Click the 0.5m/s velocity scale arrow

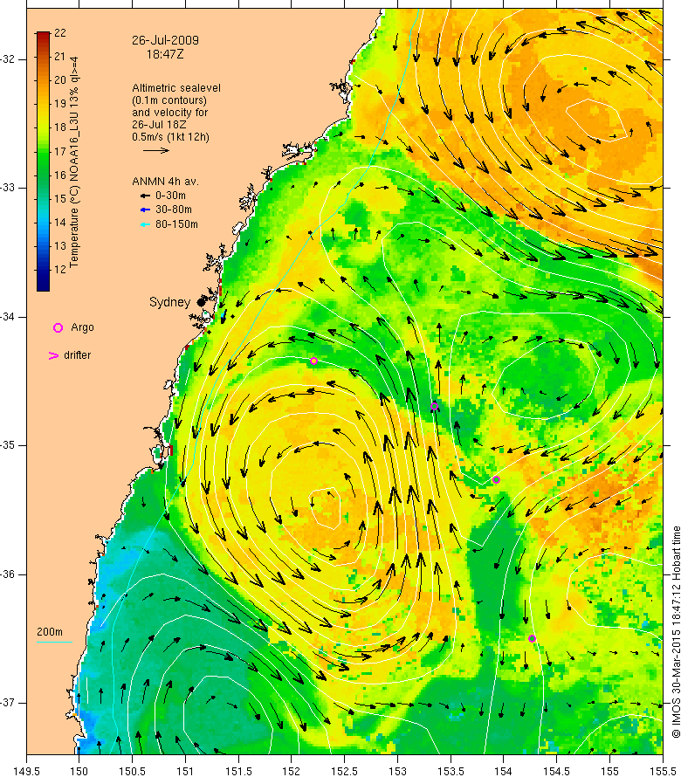click(156, 150)
